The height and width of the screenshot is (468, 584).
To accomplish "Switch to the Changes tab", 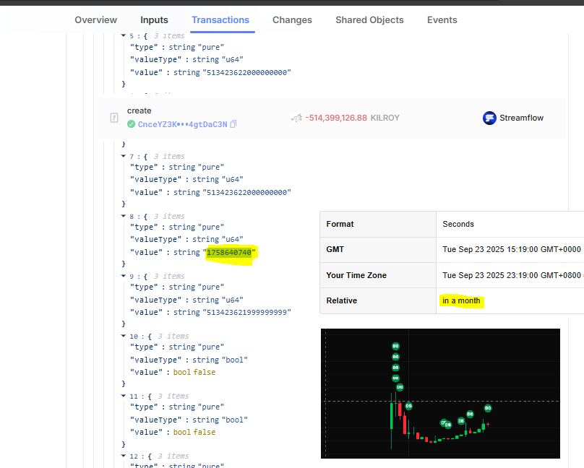I will coord(292,20).
